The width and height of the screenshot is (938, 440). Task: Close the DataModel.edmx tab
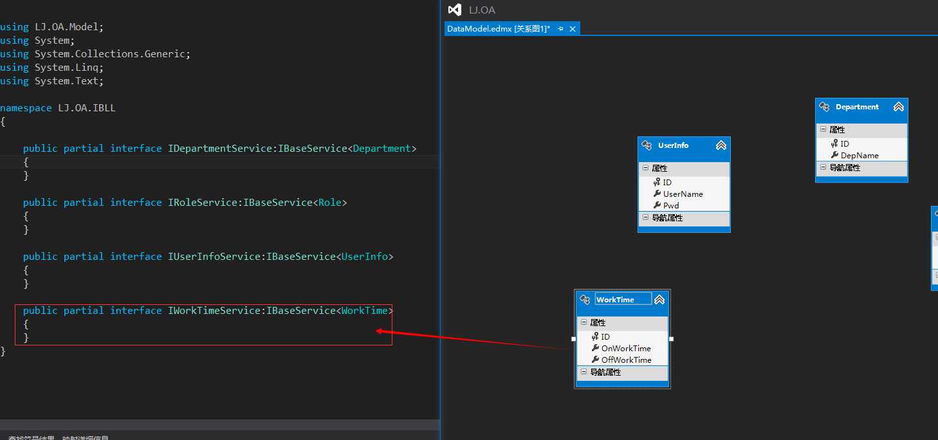coord(573,29)
